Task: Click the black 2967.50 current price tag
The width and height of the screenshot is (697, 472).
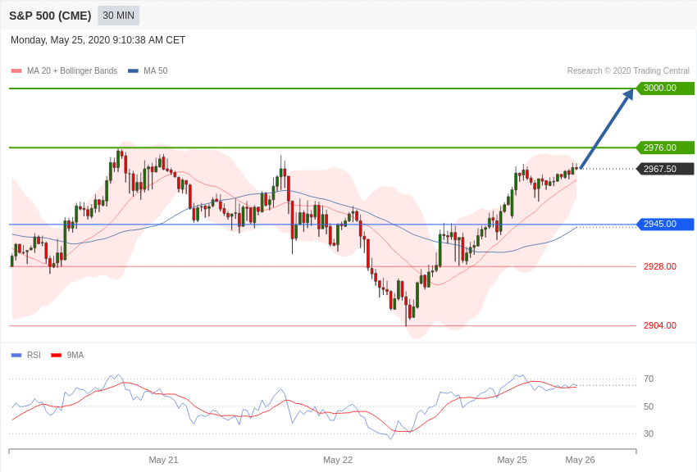Action: 666,169
